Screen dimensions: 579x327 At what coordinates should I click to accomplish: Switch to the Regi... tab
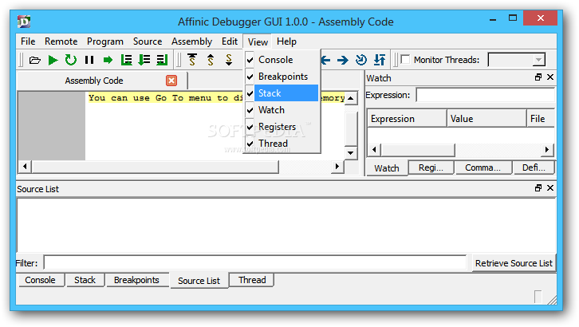(x=431, y=167)
